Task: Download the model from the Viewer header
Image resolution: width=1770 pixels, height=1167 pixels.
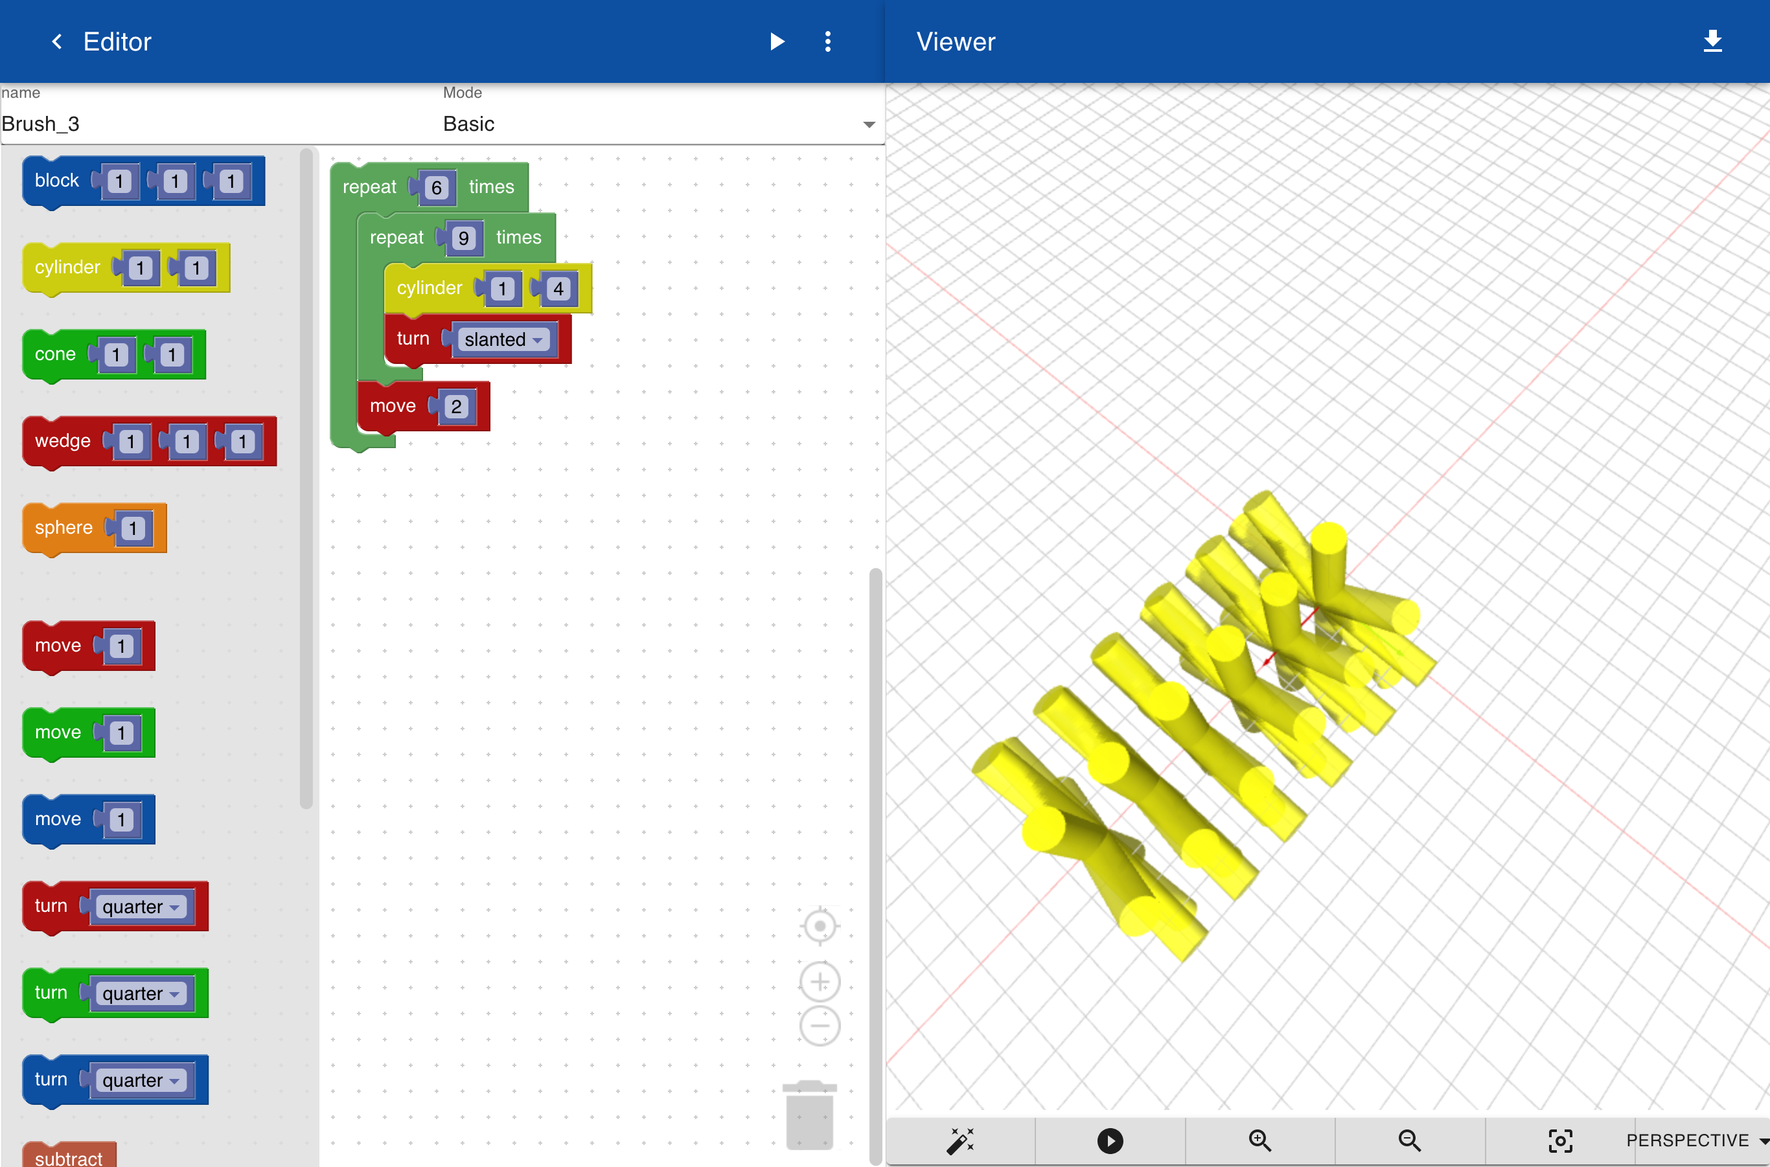Action: (1712, 41)
